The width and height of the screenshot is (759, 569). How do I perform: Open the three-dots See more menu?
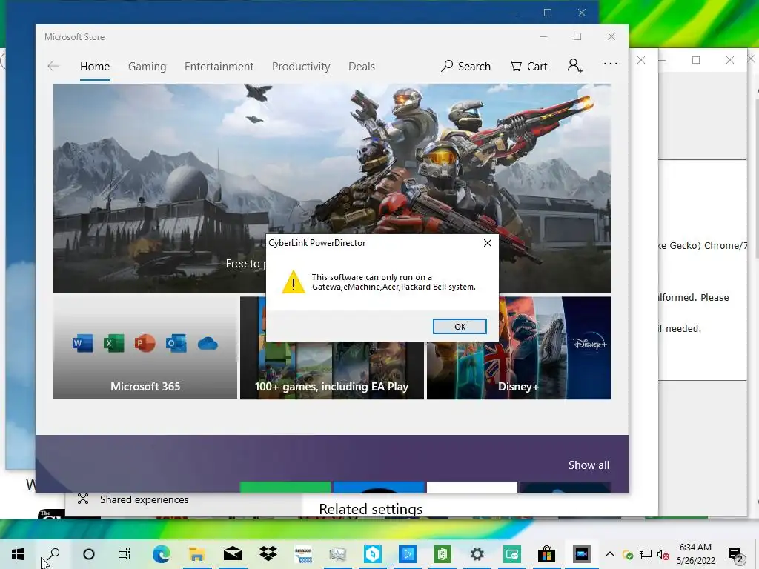click(x=611, y=64)
